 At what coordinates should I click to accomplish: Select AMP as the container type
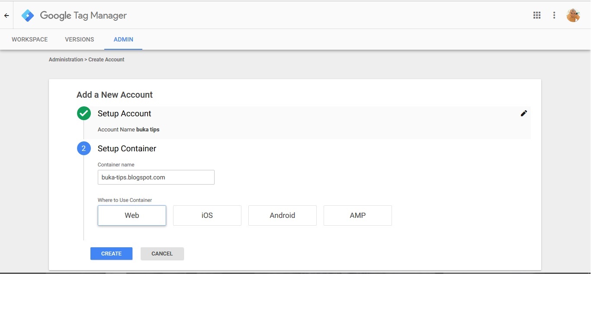click(x=357, y=215)
